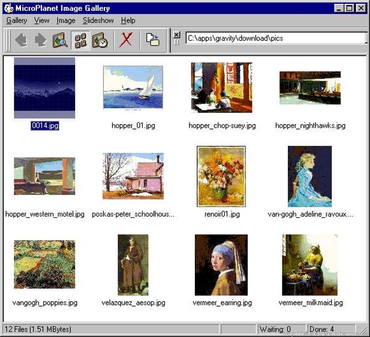This screenshot has width=370, height=337.
Task: Open the Gallery menu
Action: pos(16,21)
